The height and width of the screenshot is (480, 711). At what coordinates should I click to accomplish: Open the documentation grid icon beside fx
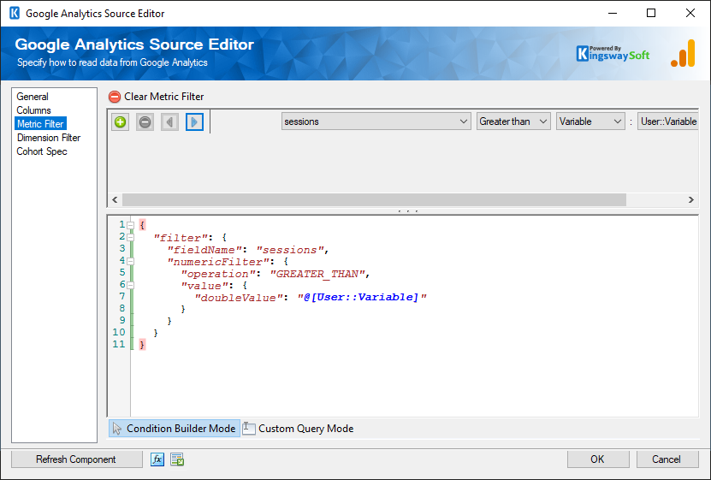(177, 459)
